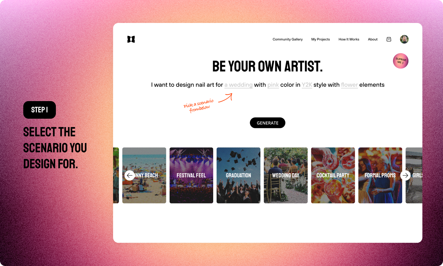Open the shopping bag icon

pyautogui.click(x=389, y=39)
